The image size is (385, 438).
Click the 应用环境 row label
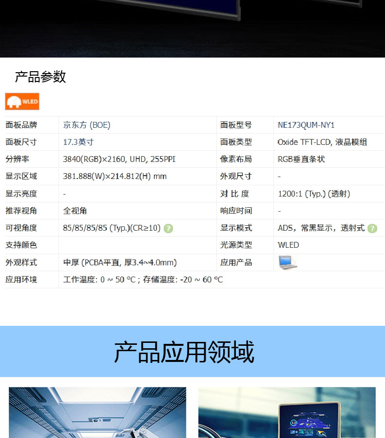pyautogui.click(x=21, y=279)
